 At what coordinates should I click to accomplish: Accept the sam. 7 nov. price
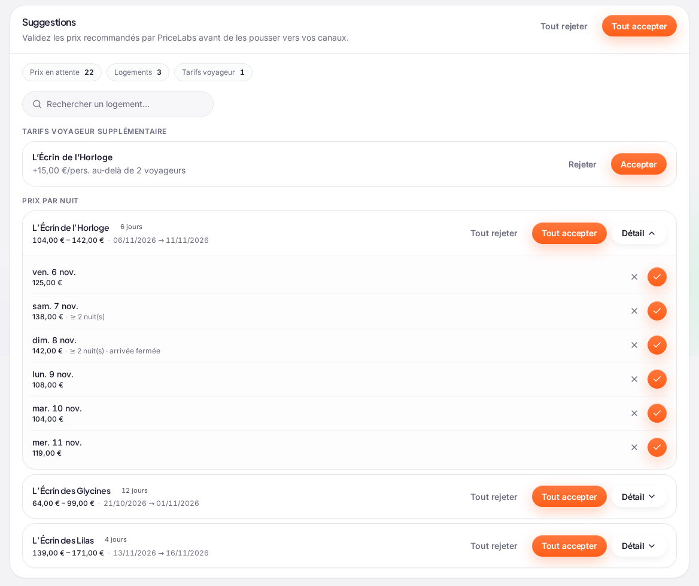point(657,311)
